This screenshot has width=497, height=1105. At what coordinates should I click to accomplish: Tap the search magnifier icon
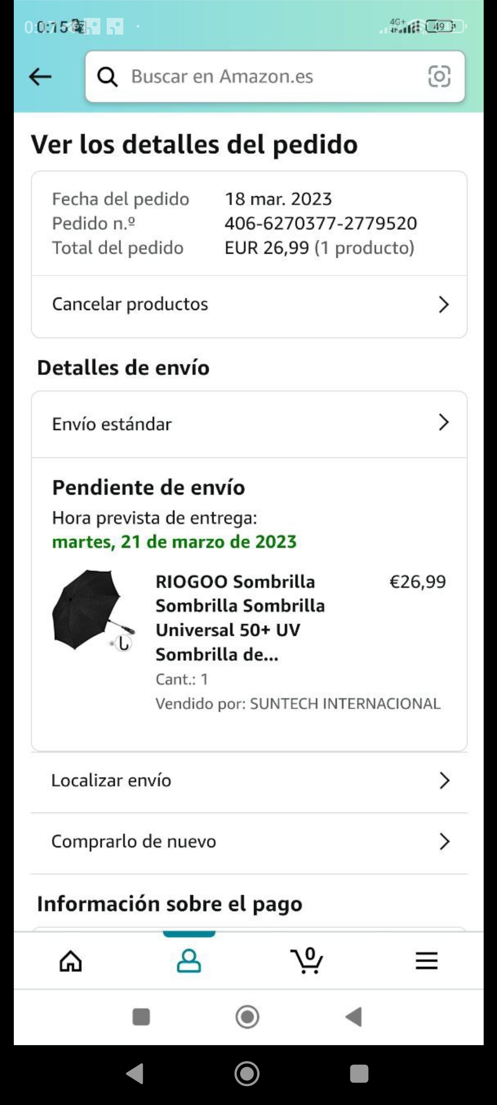(108, 77)
